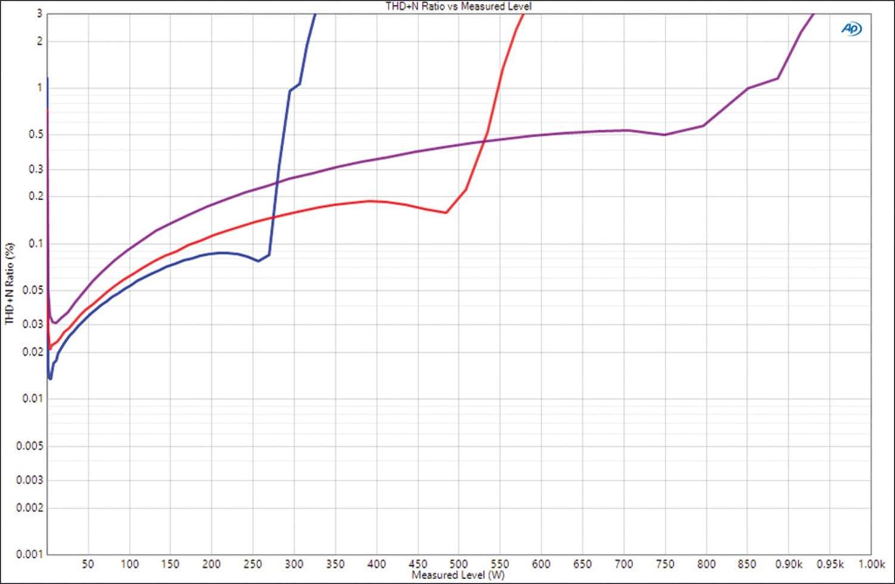Click the '850' x-axis tick label

click(x=747, y=564)
